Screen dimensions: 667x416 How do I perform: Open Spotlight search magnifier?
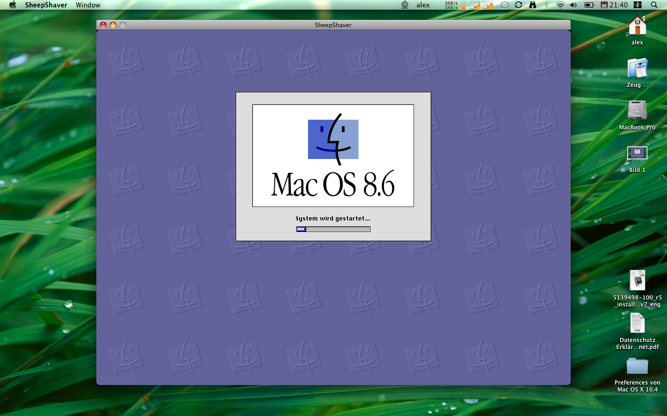click(654, 5)
